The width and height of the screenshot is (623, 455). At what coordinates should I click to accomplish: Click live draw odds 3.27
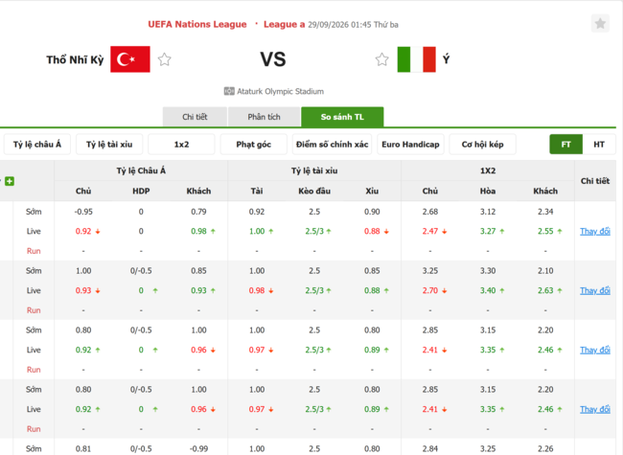[x=488, y=231]
